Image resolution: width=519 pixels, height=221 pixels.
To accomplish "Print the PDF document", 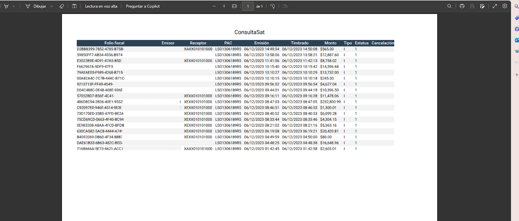I will 462,6.
